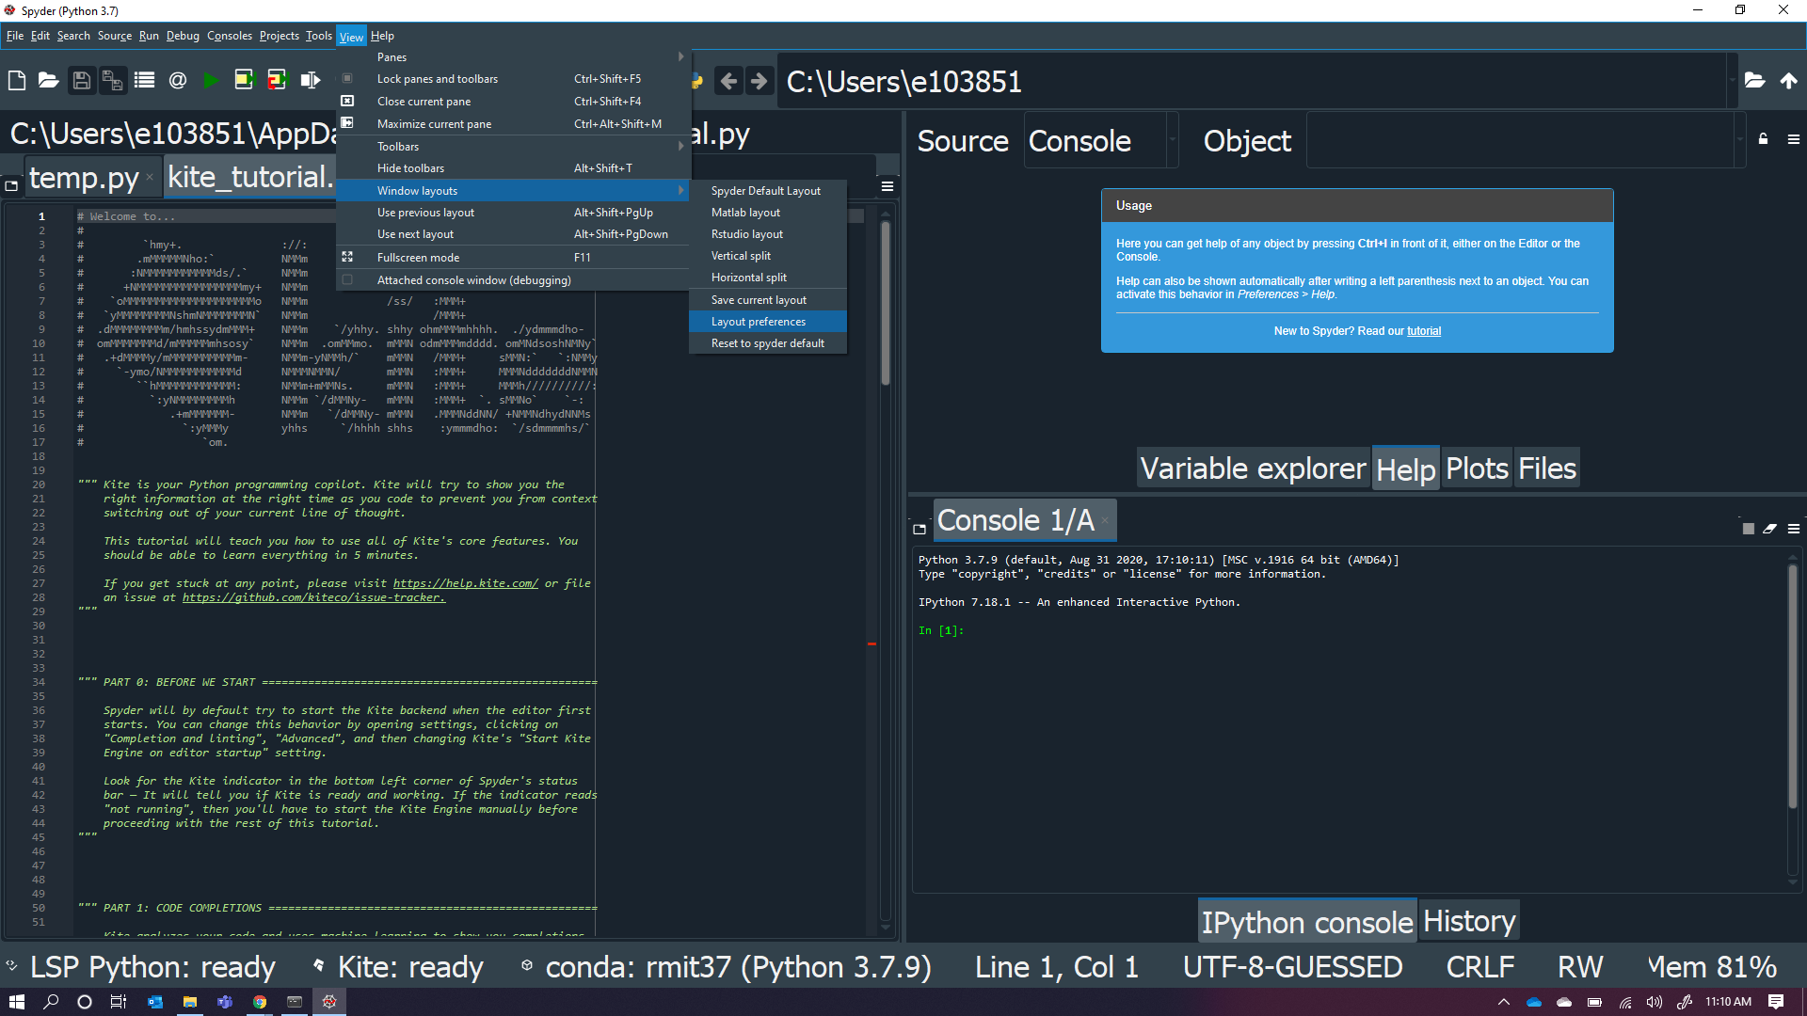Choose Horizontal split layout
This screenshot has width=1807, height=1016.
click(767, 278)
